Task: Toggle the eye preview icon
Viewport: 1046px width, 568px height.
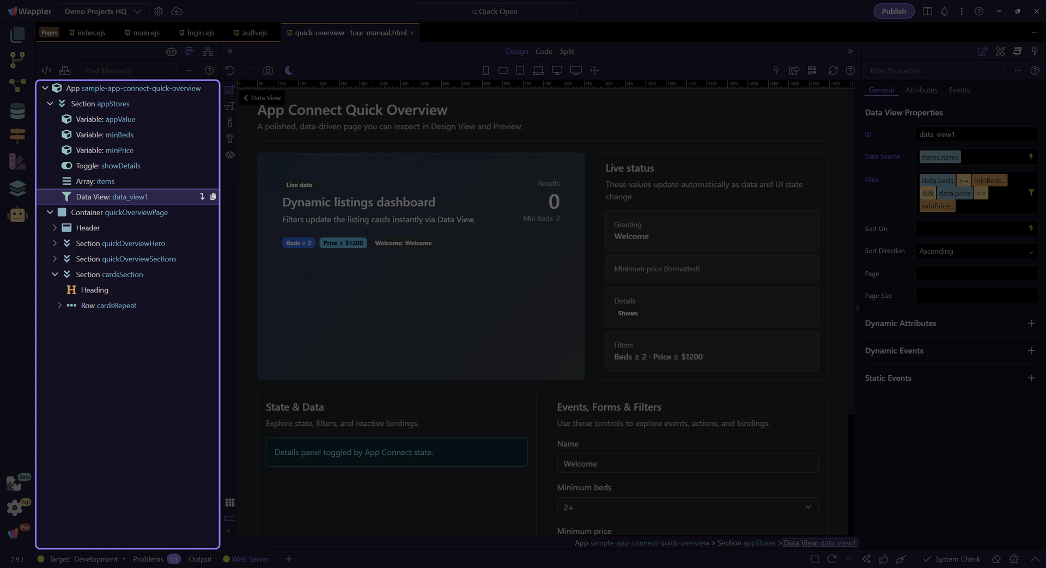Action: pyautogui.click(x=230, y=155)
